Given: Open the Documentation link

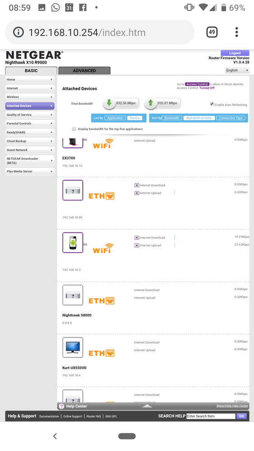Looking at the screenshot, I should [x=49, y=416].
